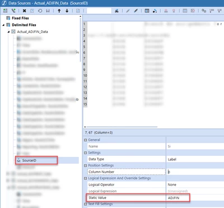Click the Static Value field showing ADJFIN
This screenshot has height=208, width=224.
tap(195, 198)
